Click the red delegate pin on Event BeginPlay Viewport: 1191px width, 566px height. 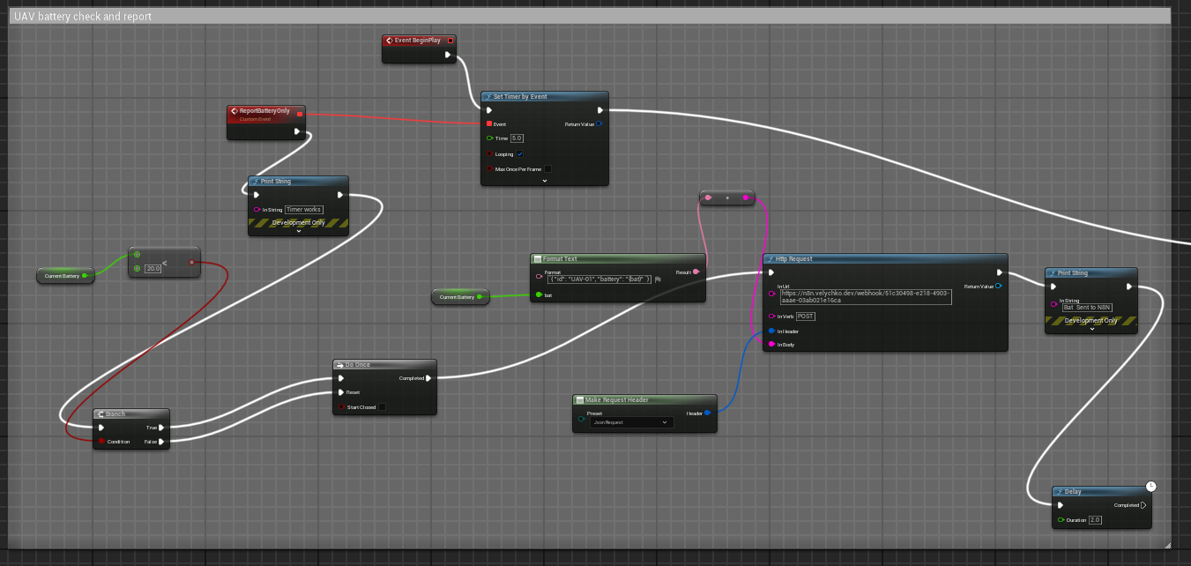450,41
